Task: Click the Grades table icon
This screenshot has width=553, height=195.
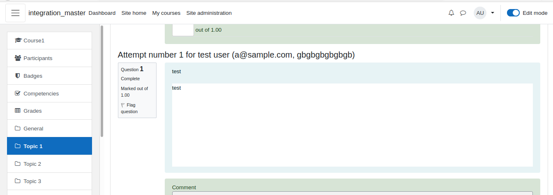Action: (x=18, y=111)
